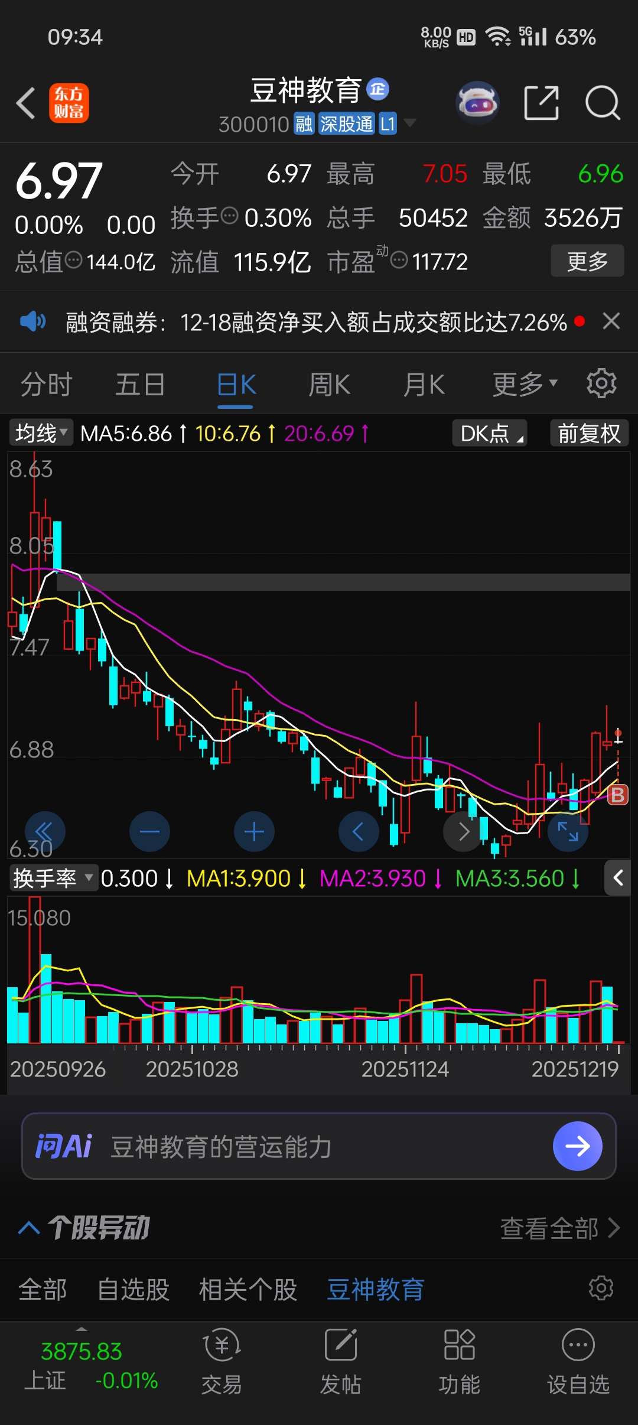
Task: Collapse the 个股异动 section
Action: coord(29,1229)
